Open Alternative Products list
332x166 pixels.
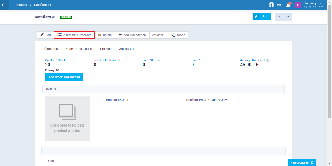pyautogui.click(x=74, y=35)
